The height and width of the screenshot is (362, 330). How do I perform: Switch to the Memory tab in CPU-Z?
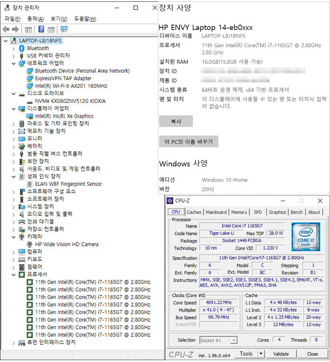[x=239, y=212]
